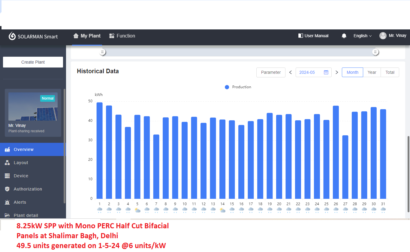Click the Parameter button
Screen dimensions: 410x252
click(x=271, y=72)
